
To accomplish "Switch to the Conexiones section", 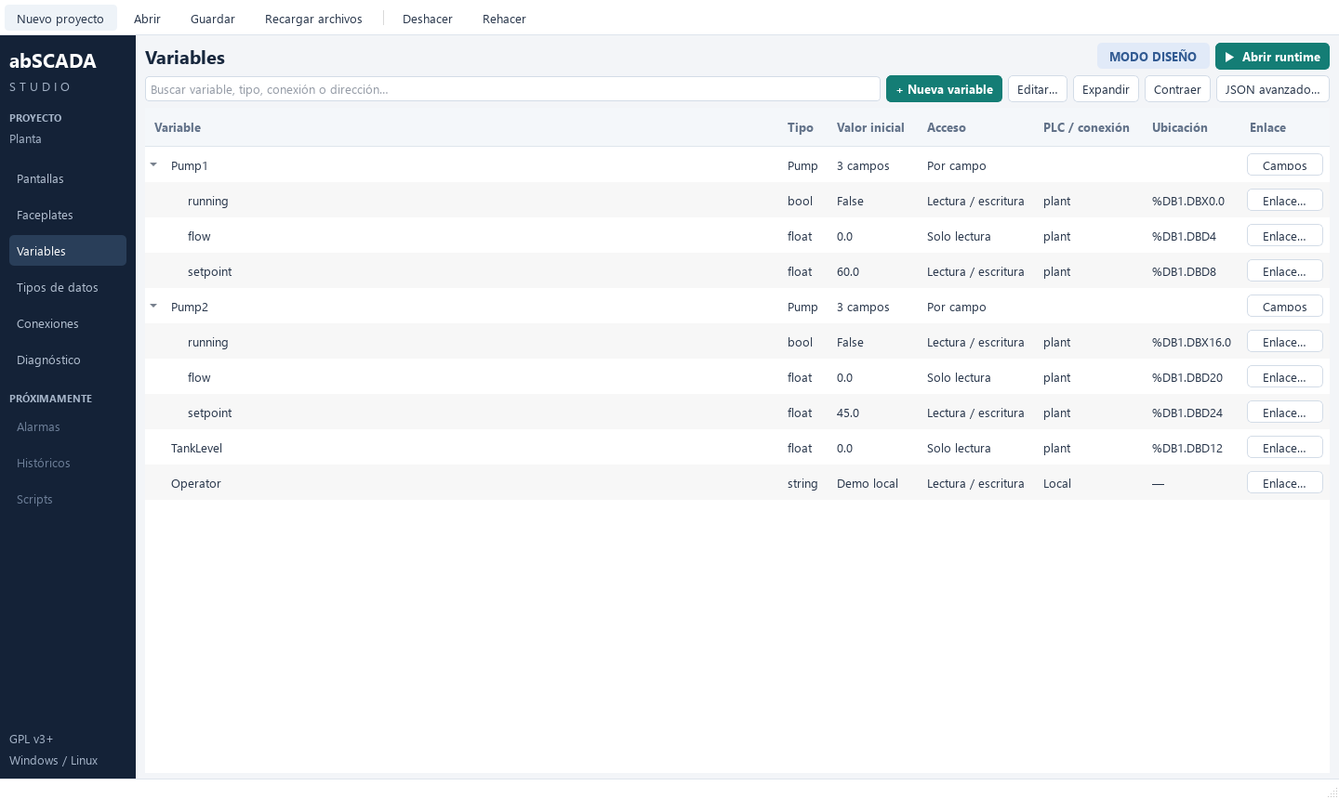I will point(68,323).
